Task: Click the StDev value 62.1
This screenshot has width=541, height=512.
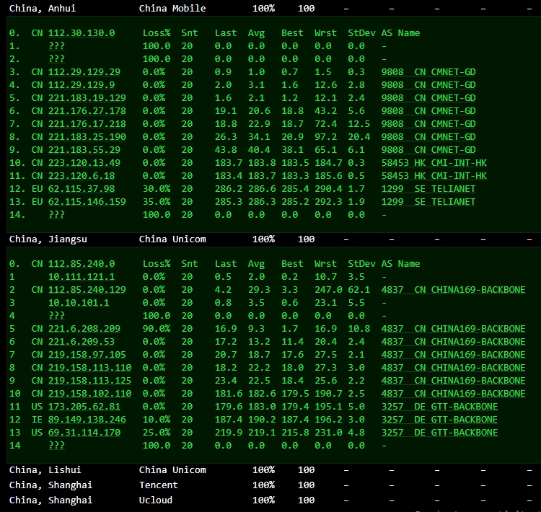Action: point(359,290)
